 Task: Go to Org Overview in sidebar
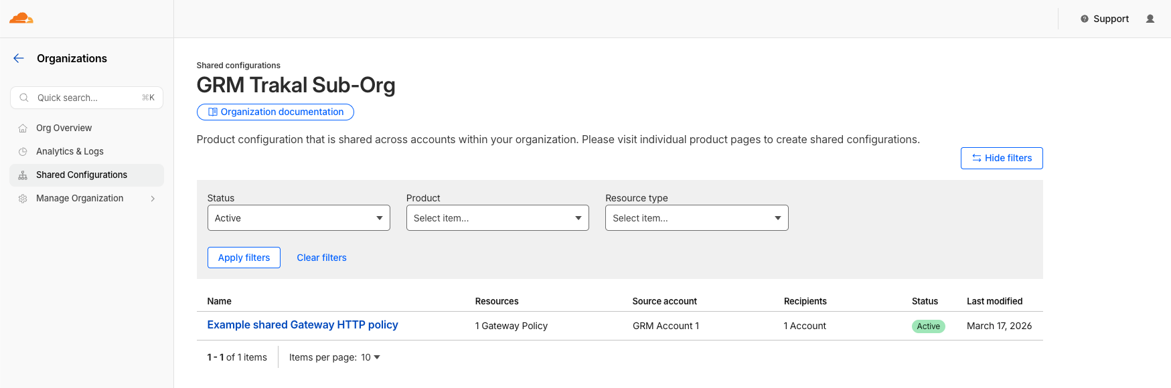[x=64, y=128]
